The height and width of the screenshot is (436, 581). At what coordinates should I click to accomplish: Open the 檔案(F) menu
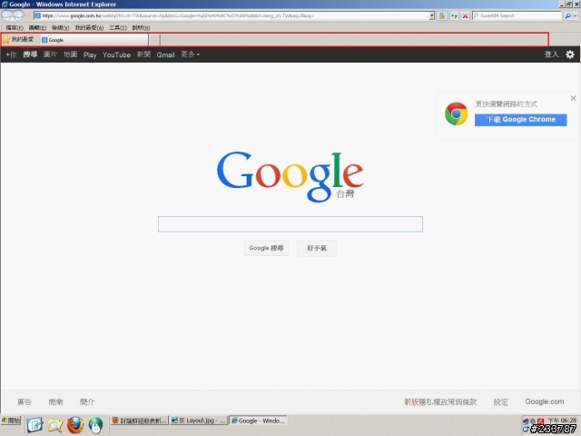(x=15, y=28)
